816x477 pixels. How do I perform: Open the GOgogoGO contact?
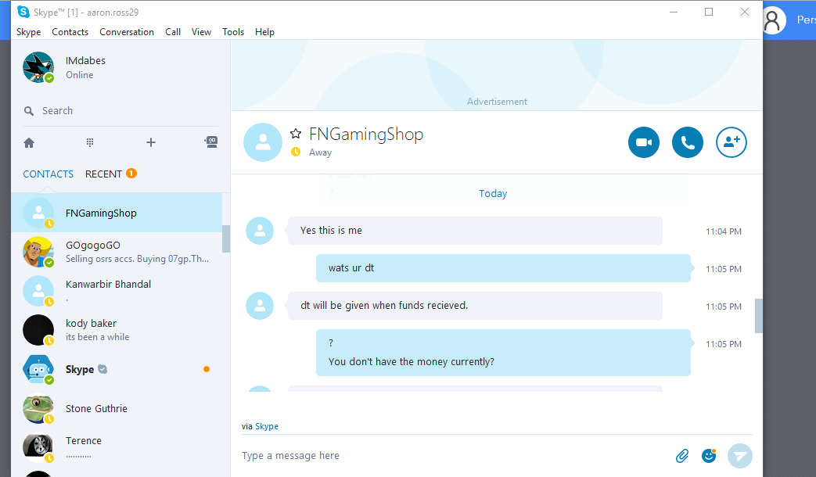pyautogui.click(x=117, y=252)
